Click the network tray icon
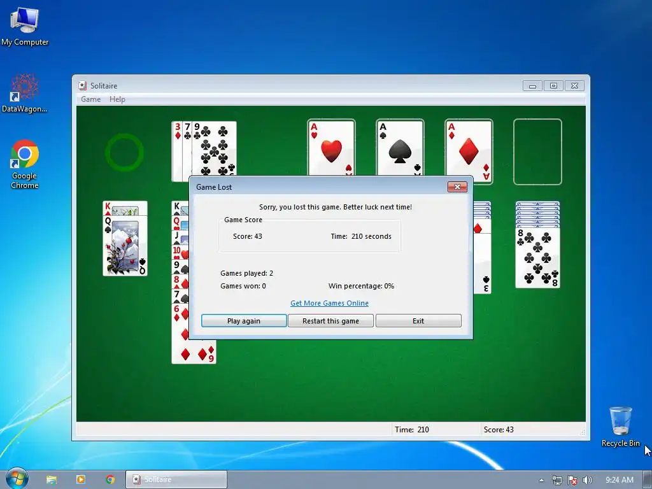This screenshot has width=652, height=489. (556, 480)
